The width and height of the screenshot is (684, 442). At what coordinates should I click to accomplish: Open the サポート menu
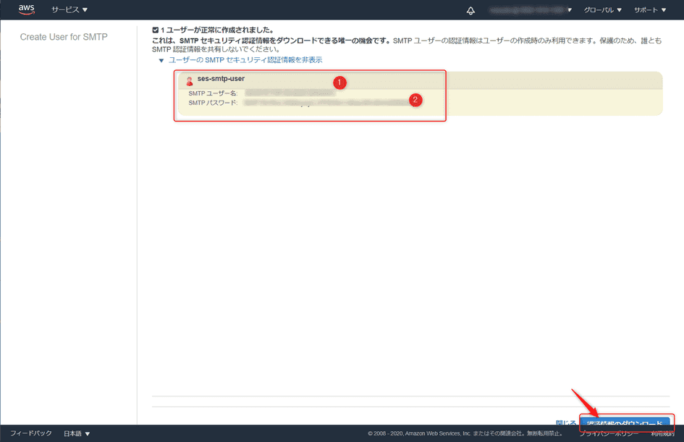[650, 9]
